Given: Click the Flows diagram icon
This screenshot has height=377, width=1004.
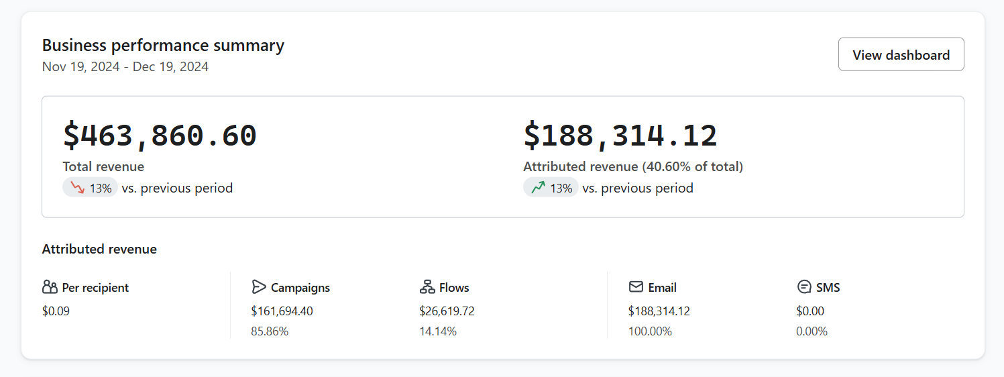Looking at the screenshot, I should 427,287.
